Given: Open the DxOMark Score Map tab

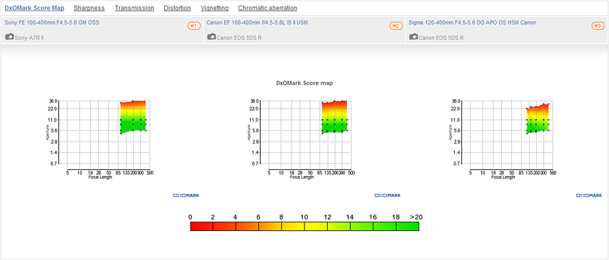Looking at the screenshot, I should click(x=34, y=8).
